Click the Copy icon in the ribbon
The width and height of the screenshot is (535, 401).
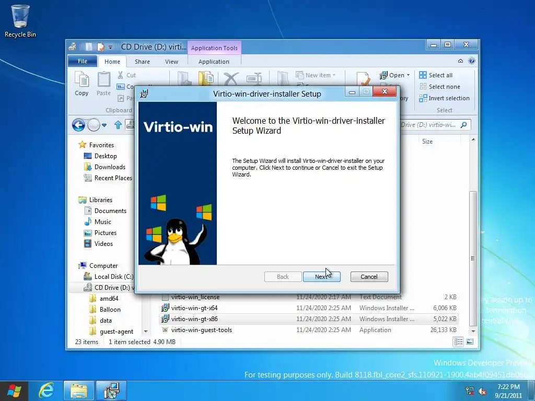tap(82, 79)
